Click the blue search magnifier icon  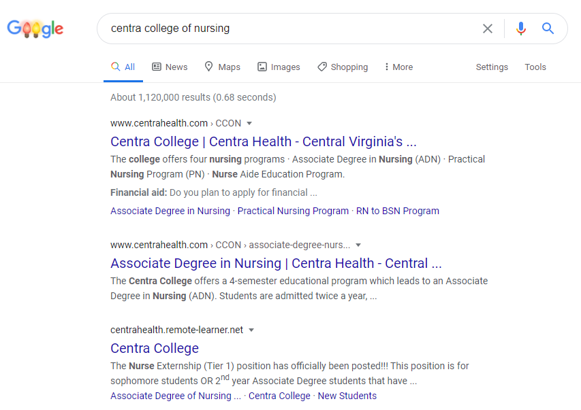[548, 29]
